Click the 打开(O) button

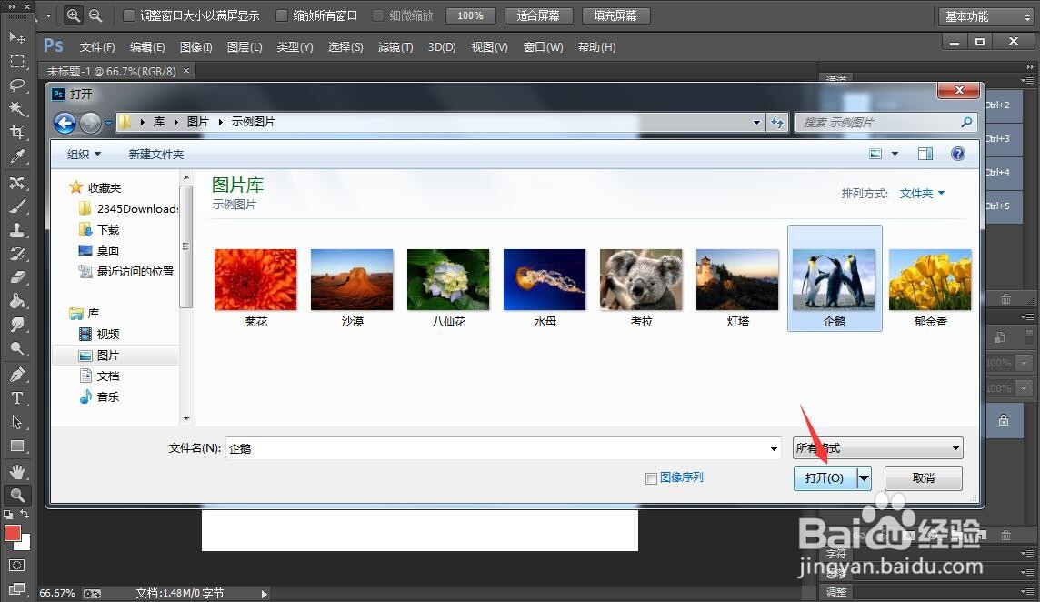point(824,477)
